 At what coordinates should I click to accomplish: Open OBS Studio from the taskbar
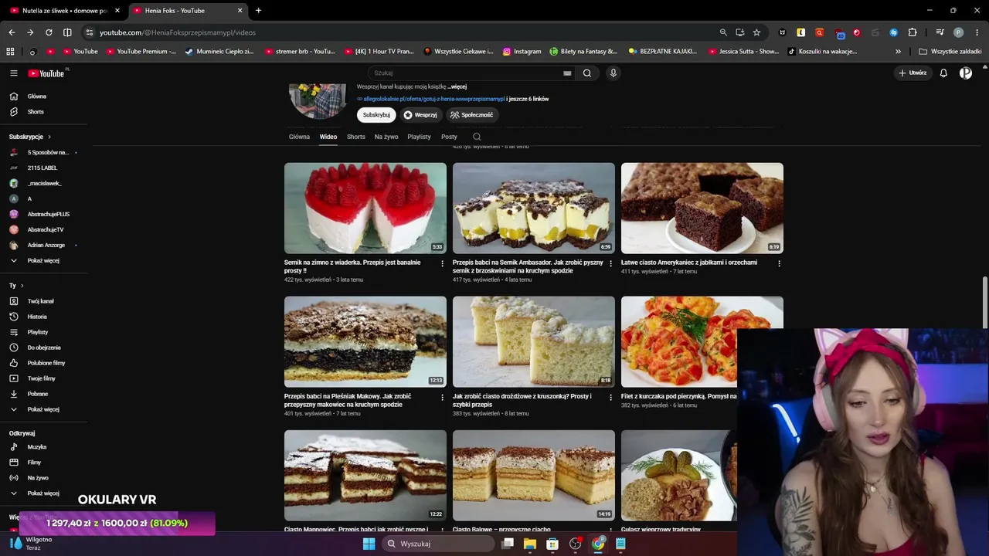click(x=576, y=544)
